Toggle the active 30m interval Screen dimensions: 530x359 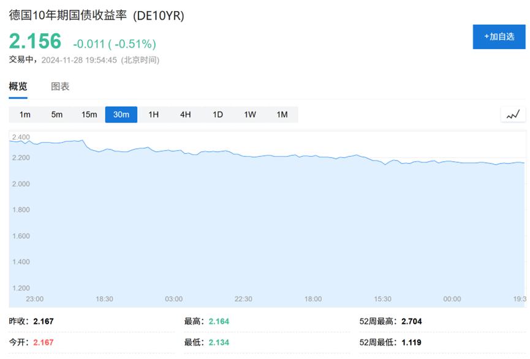pos(121,114)
